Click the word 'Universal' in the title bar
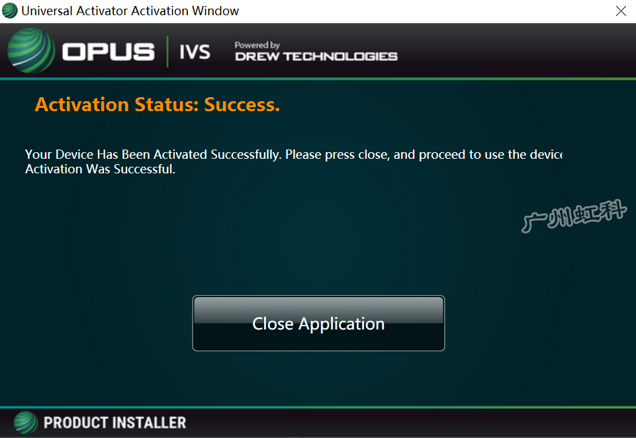Image resolution: width=636 pixels, height=438 pixels. pos(47,11)
